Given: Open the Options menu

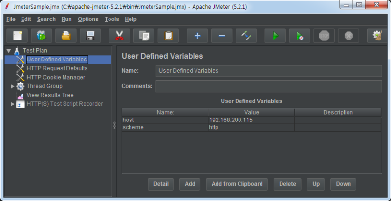Looking at the screenshot, I should coord(88,19).
